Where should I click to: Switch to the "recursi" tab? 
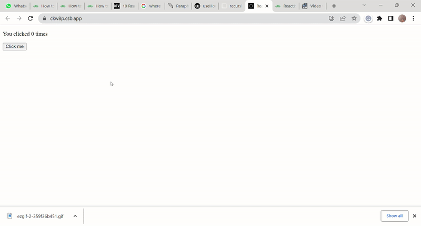coord(232,6)
